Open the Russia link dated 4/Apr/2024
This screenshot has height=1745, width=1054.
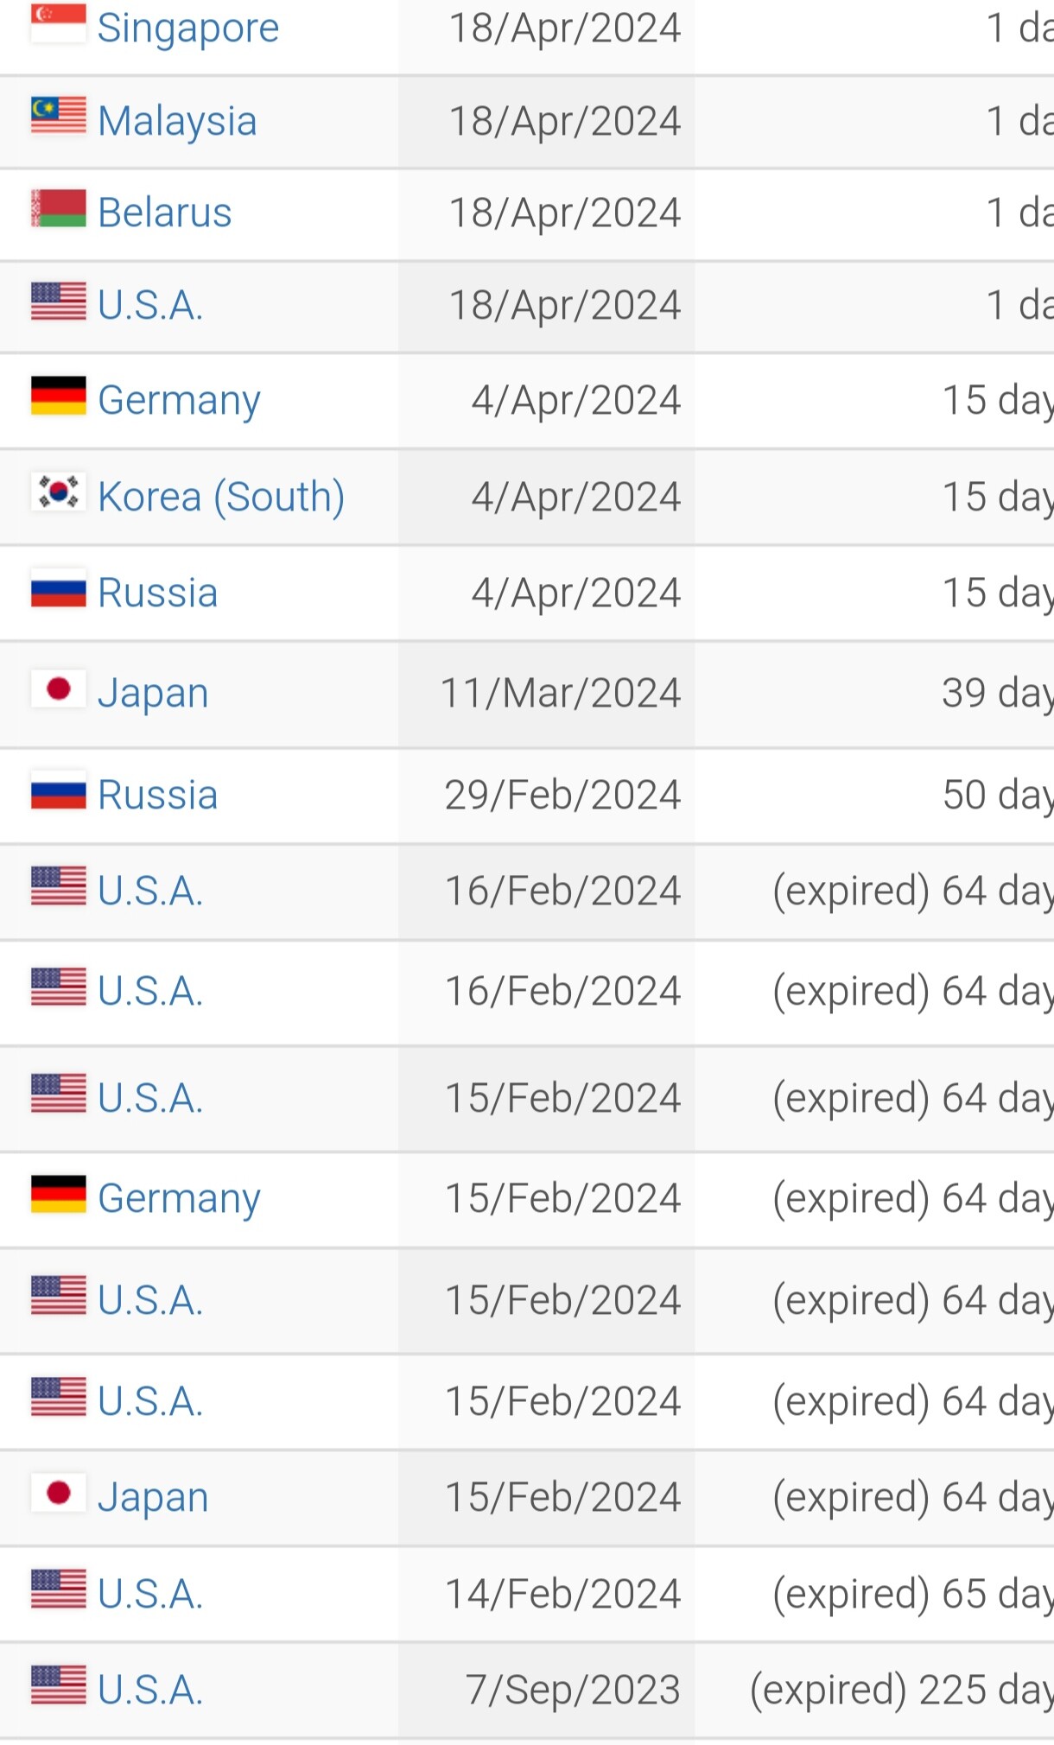pyautogui.click(x=157, y=593)
